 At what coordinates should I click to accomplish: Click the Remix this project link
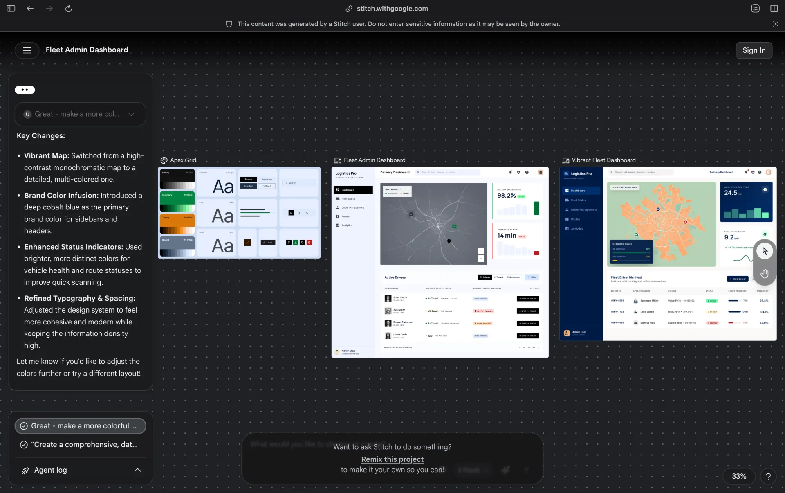point(392,459)
